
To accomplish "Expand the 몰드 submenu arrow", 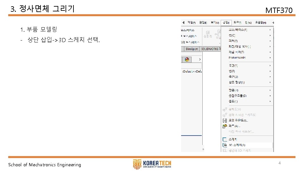I will (270, 101).
